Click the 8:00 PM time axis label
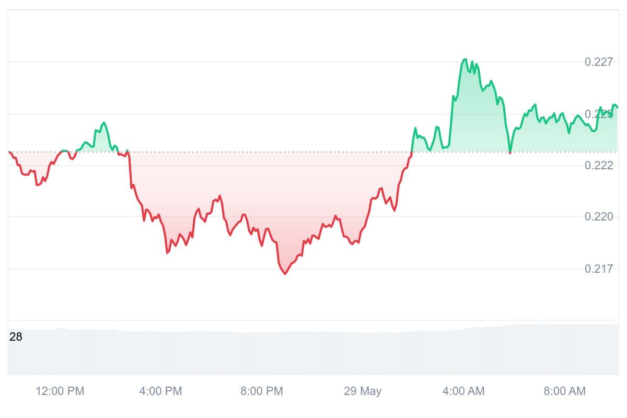627x418 pixels. point(261,391)
